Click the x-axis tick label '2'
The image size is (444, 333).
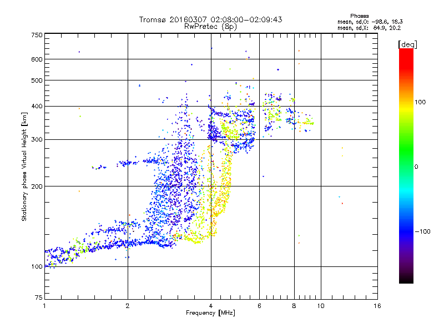[128, 306]
